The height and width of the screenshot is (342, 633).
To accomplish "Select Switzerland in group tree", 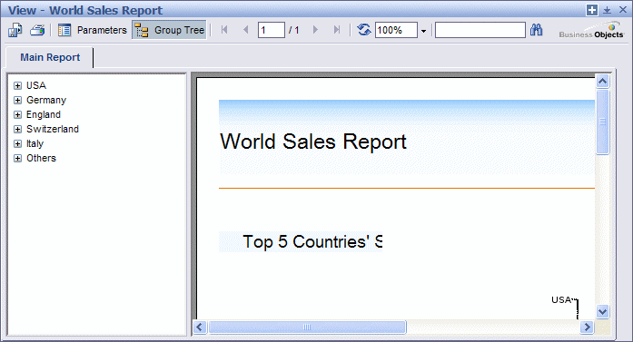I will 53,129.
